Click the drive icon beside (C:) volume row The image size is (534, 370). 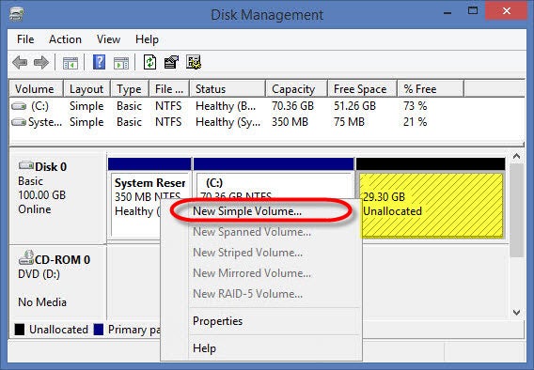click(x=19, y=106)
